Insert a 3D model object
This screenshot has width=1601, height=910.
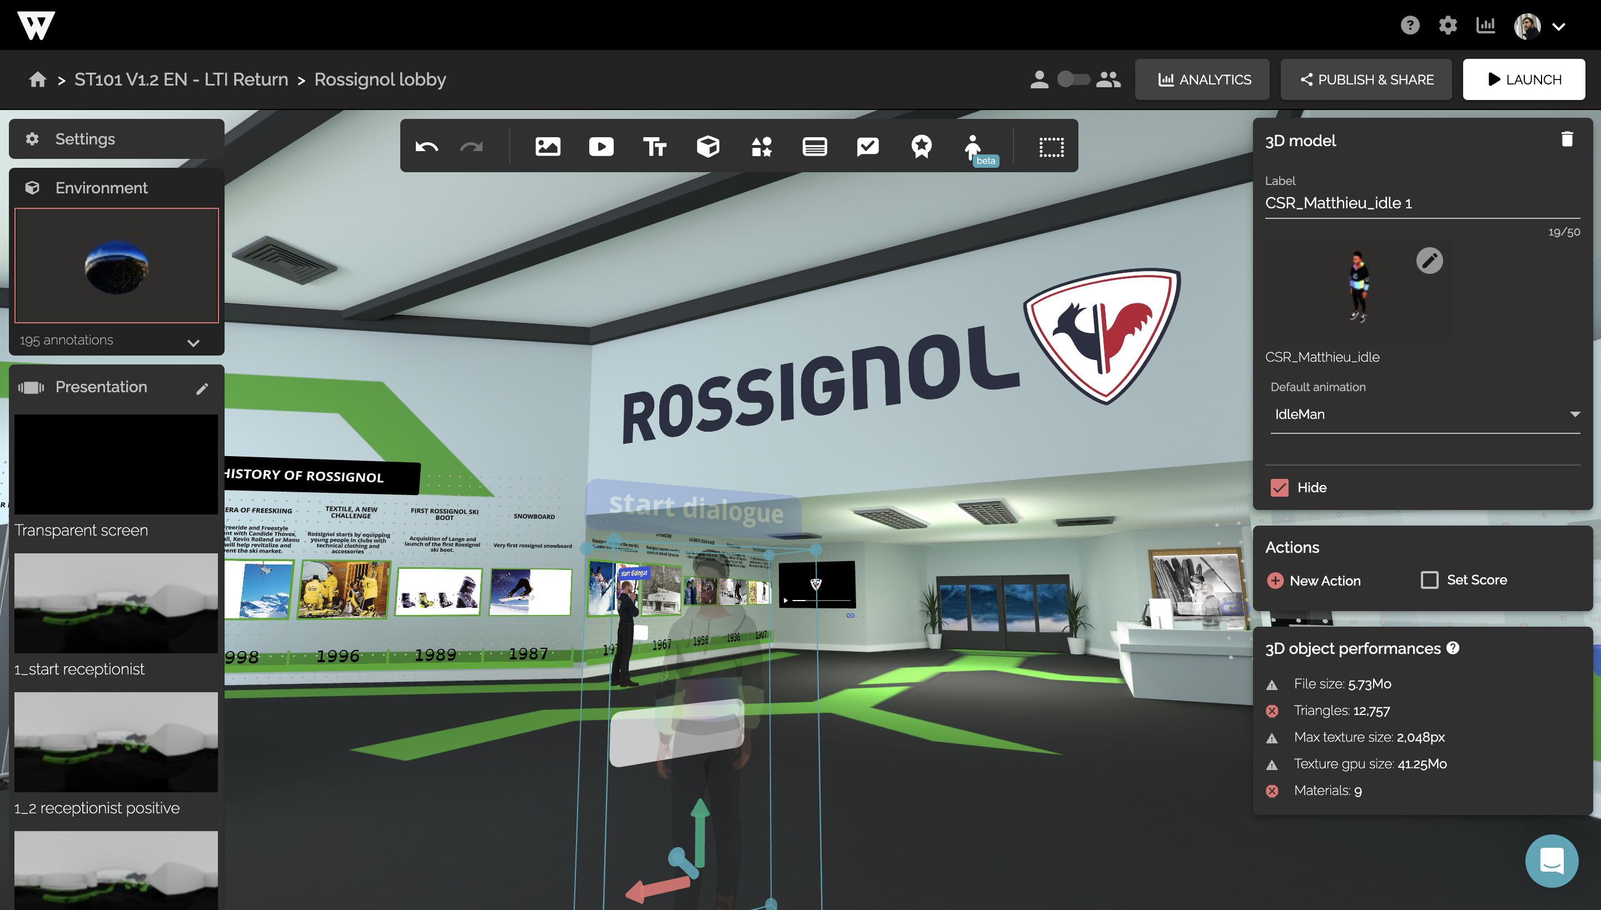[708, 147]
